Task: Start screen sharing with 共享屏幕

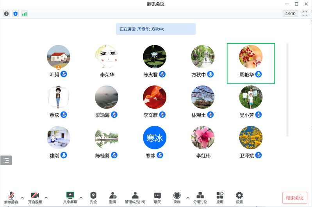Action: 70,198
